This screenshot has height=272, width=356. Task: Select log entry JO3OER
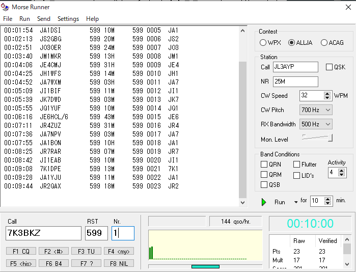92,47
